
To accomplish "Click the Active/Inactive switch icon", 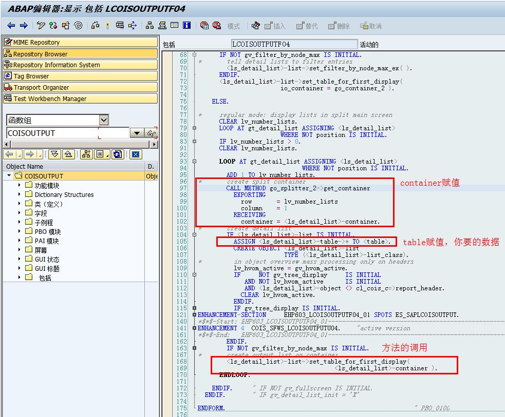I will coord(53,26).
